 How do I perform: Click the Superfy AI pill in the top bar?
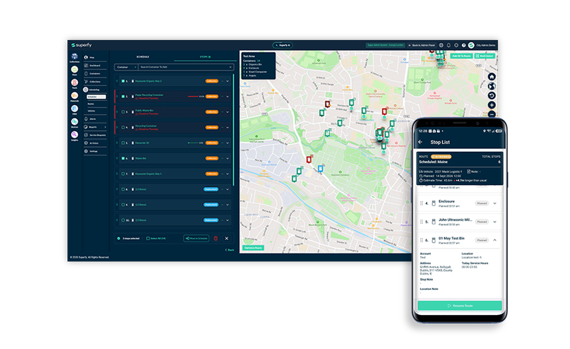tap(283, 45)
